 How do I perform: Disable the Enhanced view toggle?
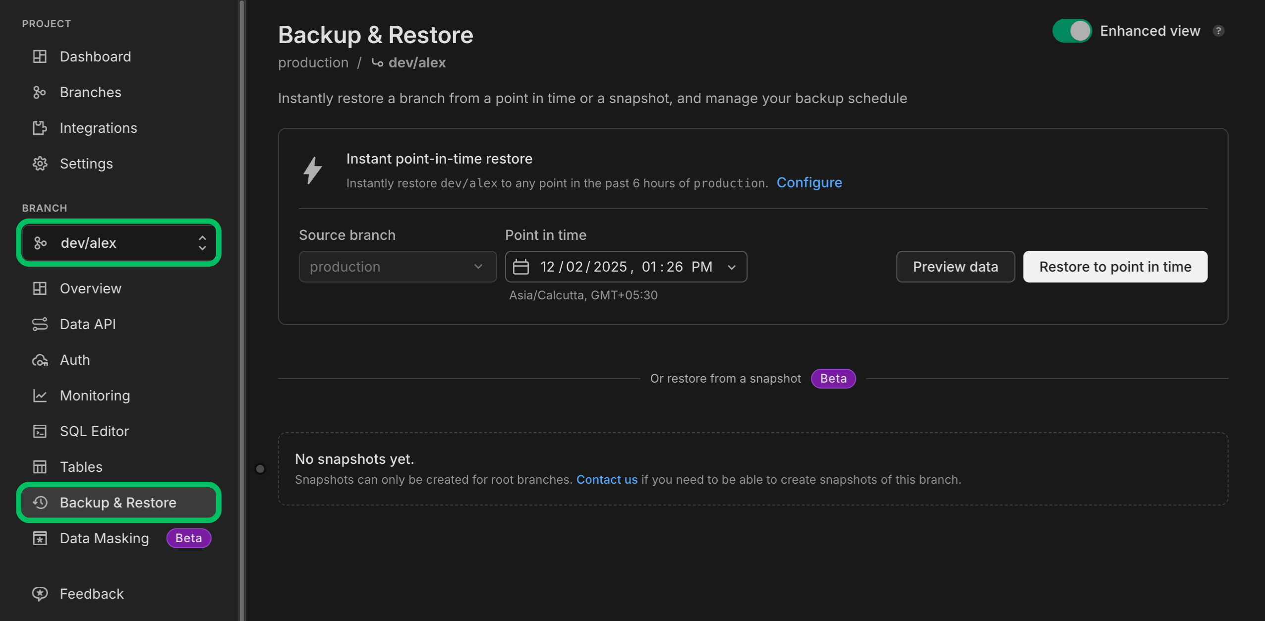(x=1073, y=31)
